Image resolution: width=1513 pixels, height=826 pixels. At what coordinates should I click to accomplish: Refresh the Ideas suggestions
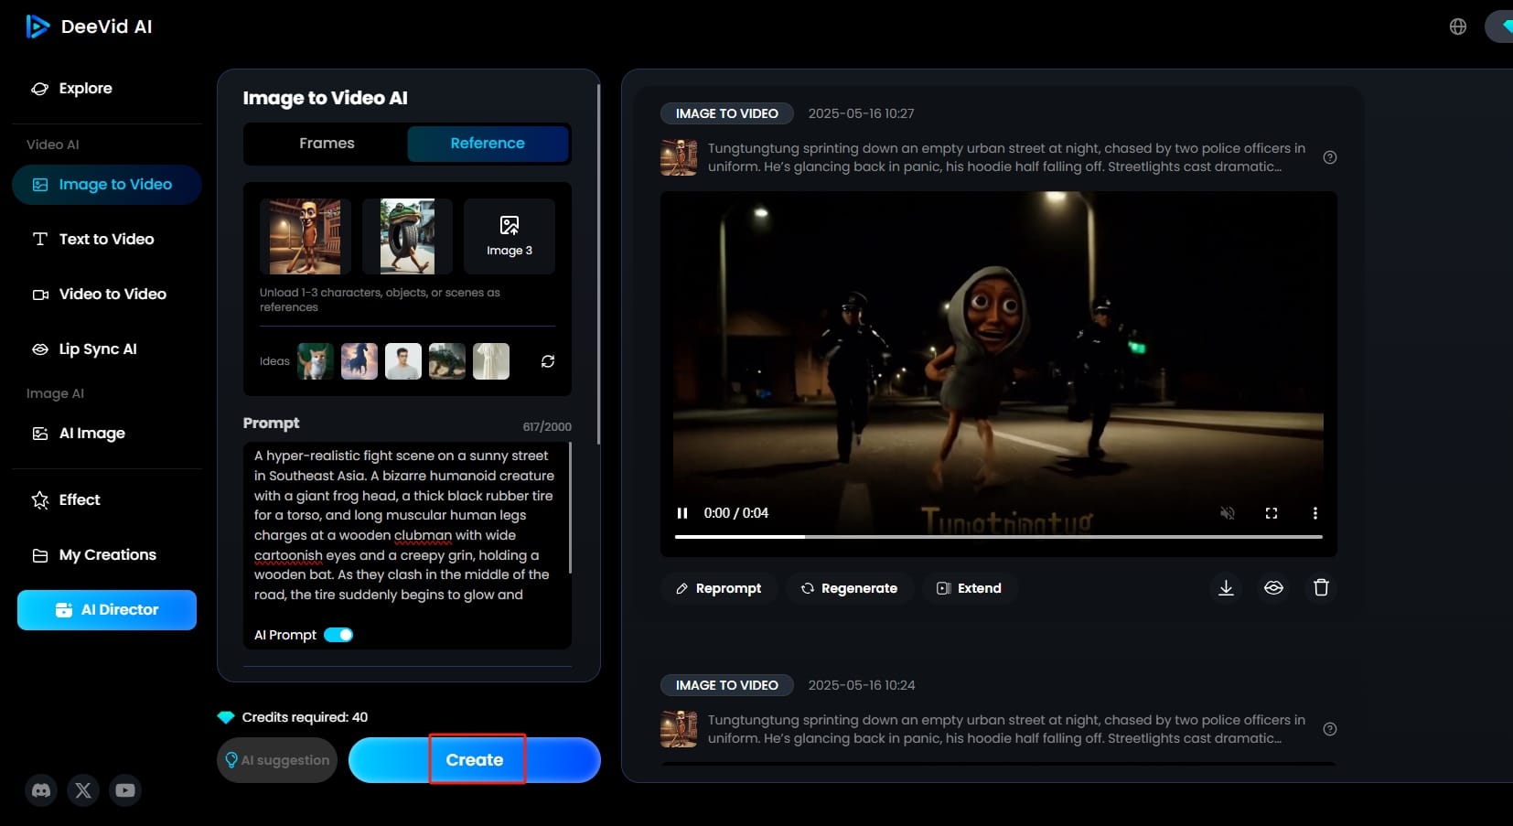[x=548, y=361]
